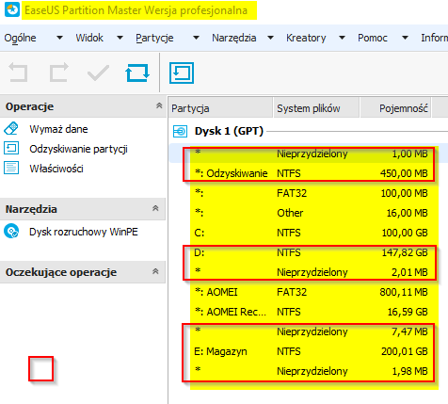Expand the dropdown arrow next to Narzędzia menu
The image size is (448, 404).
270,38
